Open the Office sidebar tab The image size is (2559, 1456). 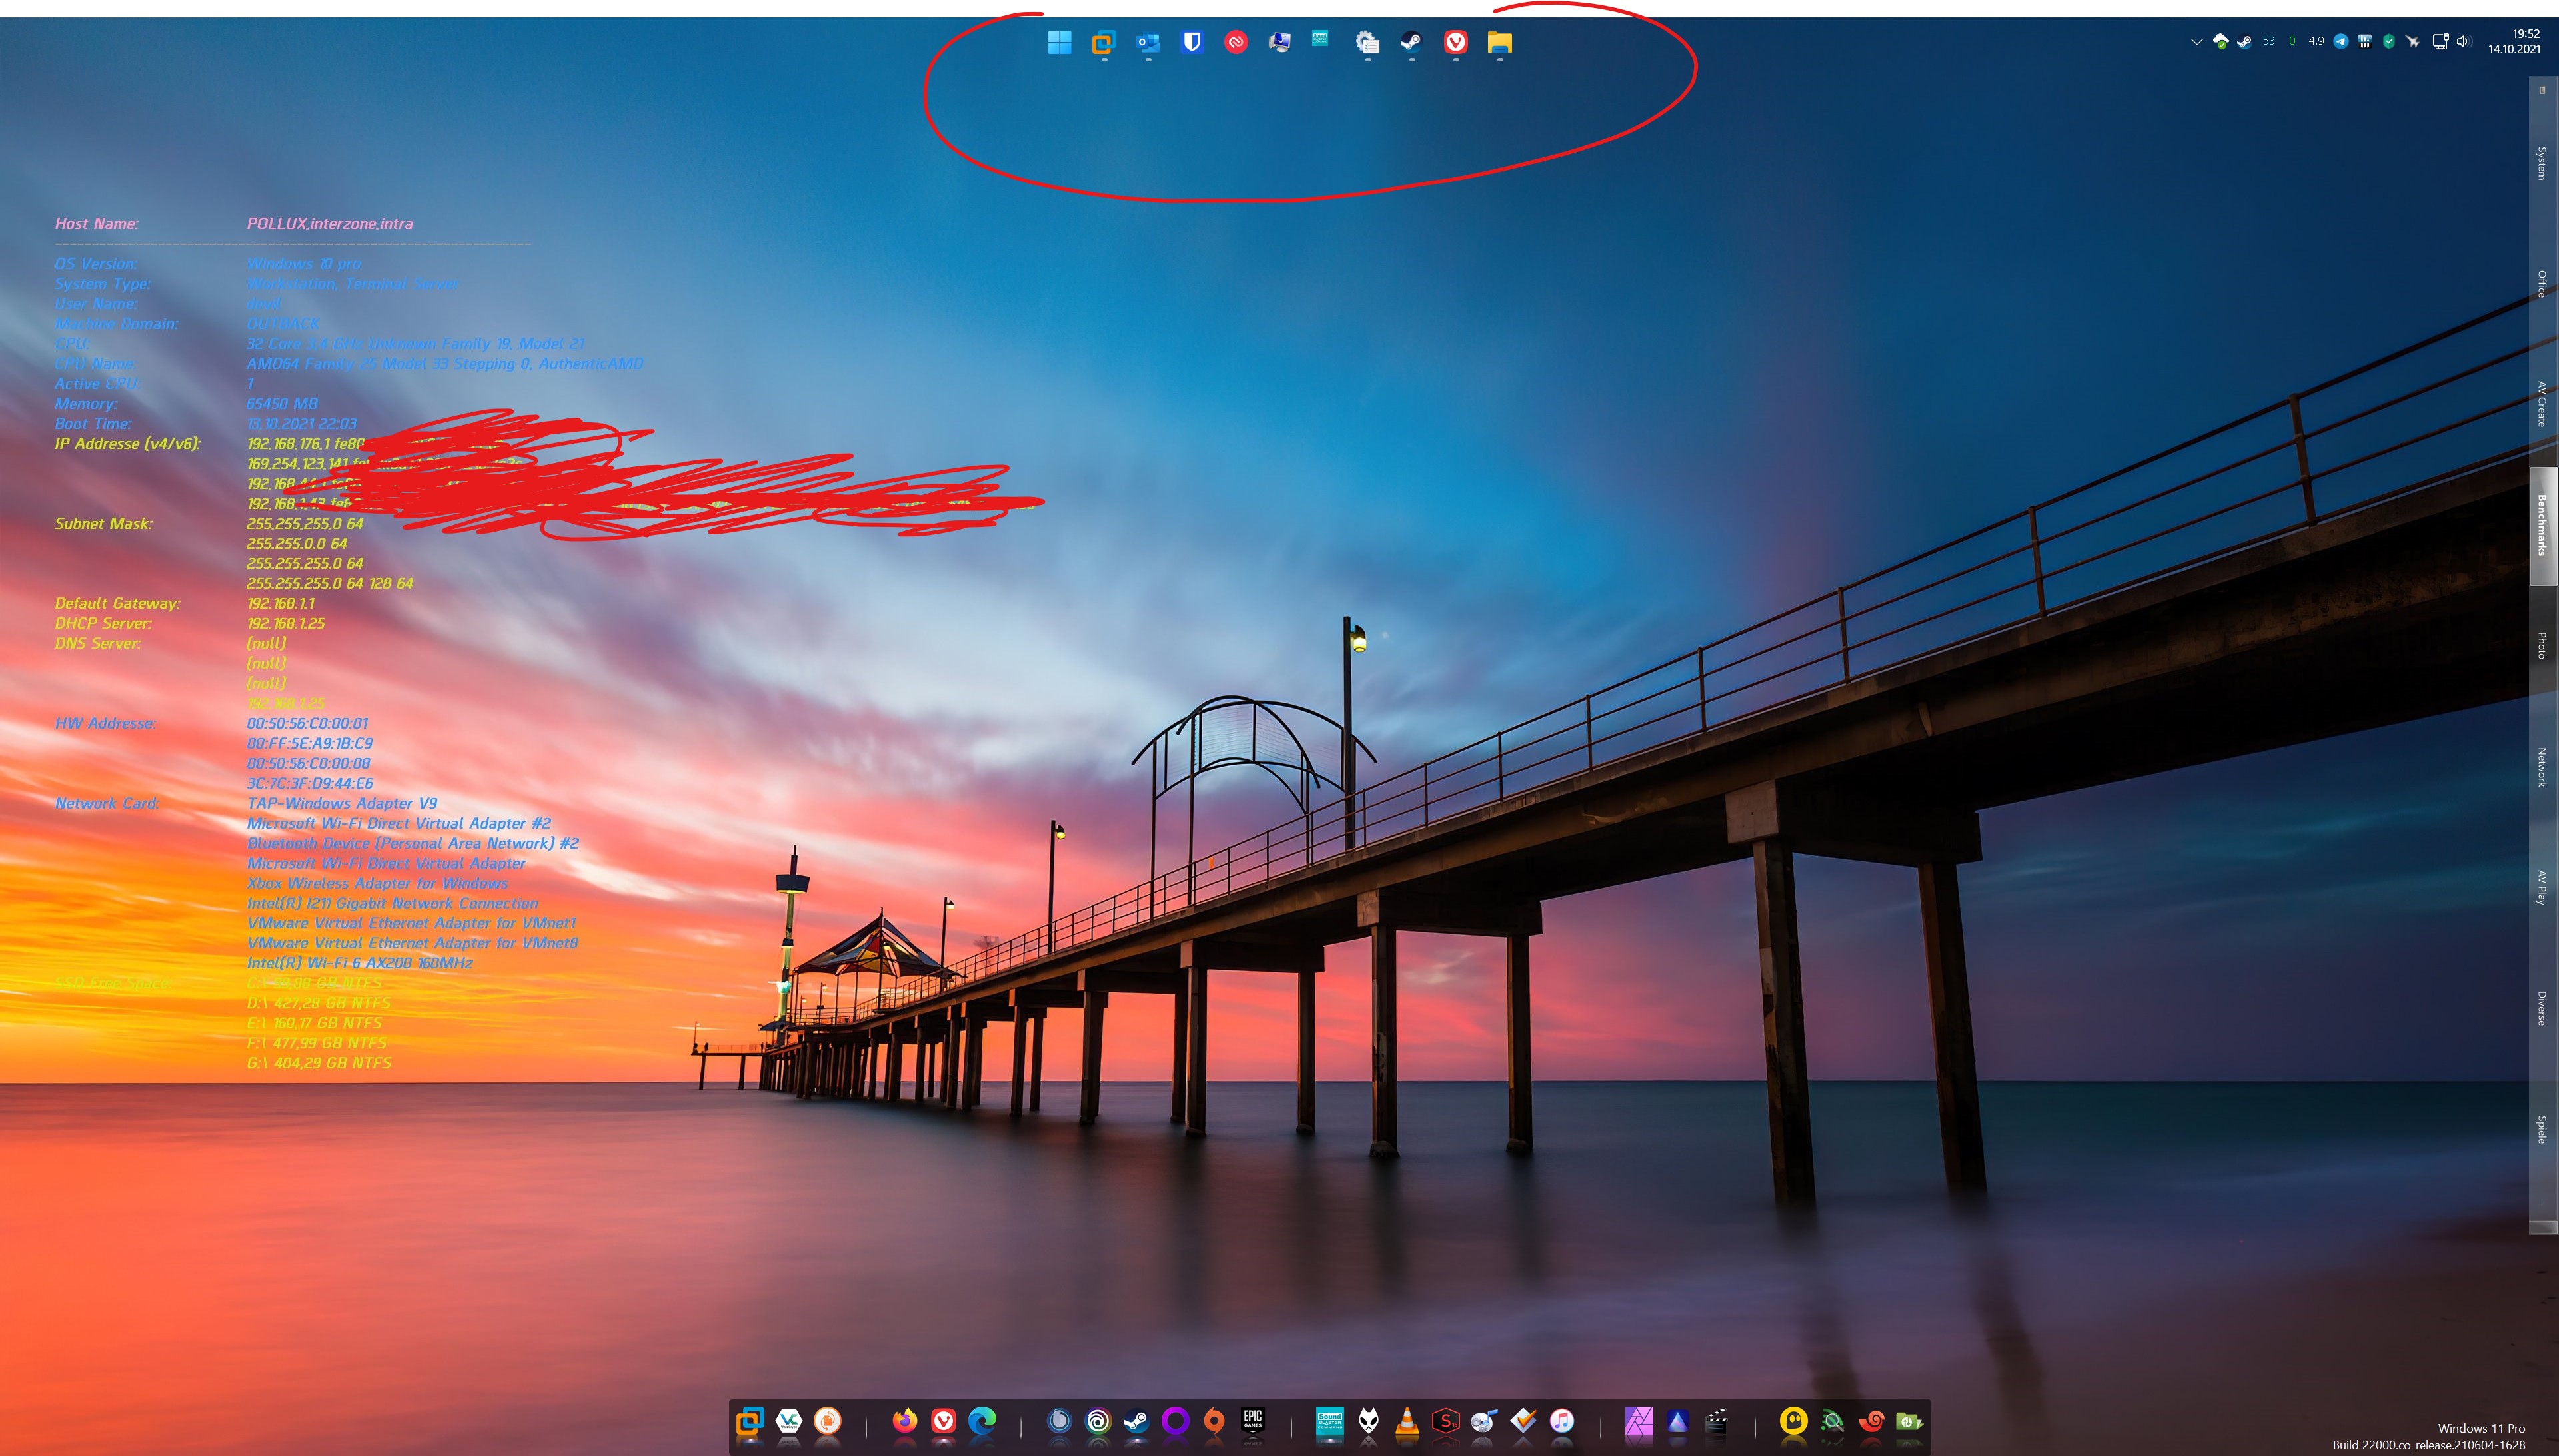[2542, 284]
